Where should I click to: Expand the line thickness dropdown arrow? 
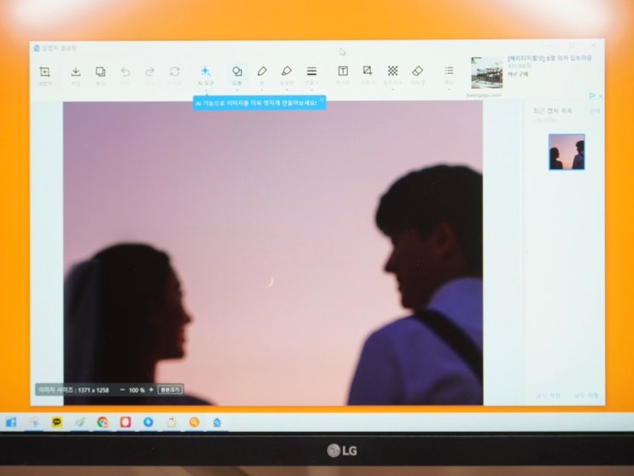311,90
